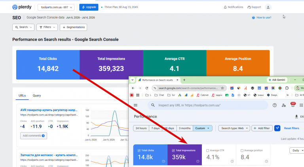Enable the Average CTR checkbox

(x=208, y=150)
